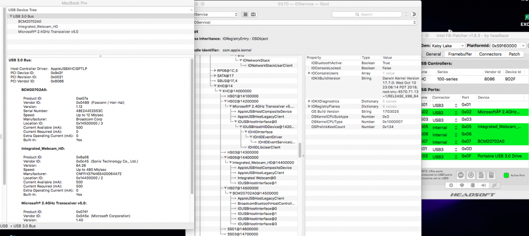Select the OS Build Version property row
The image size is (529, 236).
coord(362,112)
